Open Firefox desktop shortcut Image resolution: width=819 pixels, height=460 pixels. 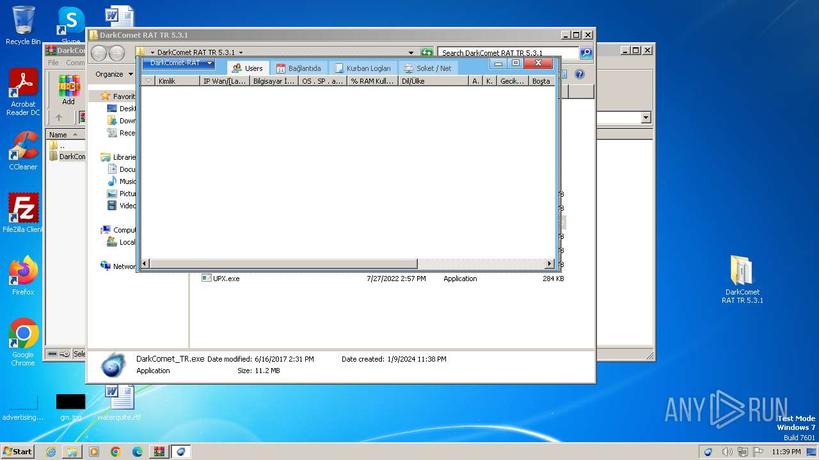pyautogui.click(x=23, y=276)
